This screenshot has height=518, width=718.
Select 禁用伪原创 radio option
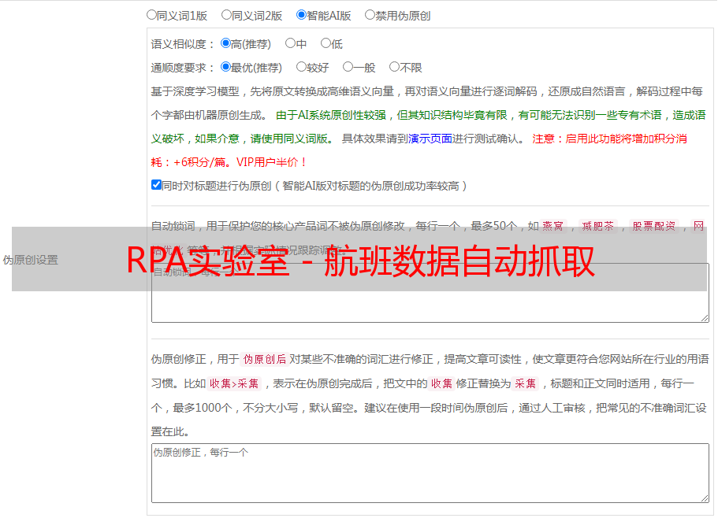tap(370, 15)
